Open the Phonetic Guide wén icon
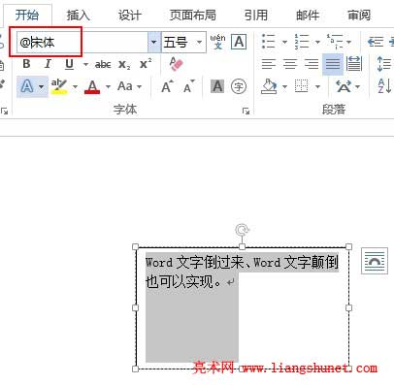This screenshot has height=385, width=394. (217, 42)
